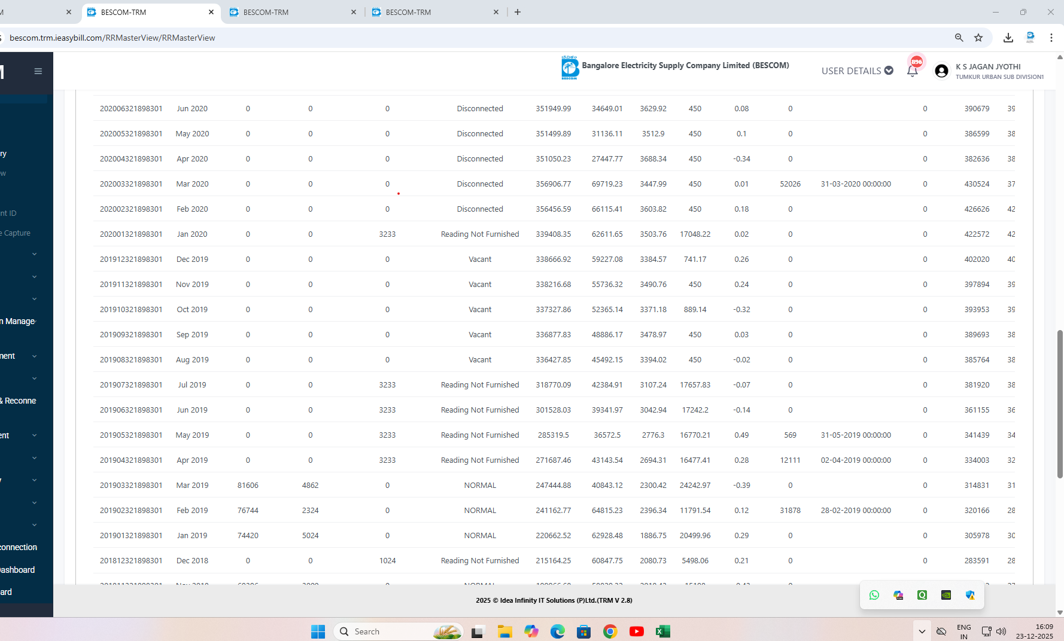Open the Dashboard sidebar link
The height and width of the screenshot is (641, 1064).
coord(17,570)
